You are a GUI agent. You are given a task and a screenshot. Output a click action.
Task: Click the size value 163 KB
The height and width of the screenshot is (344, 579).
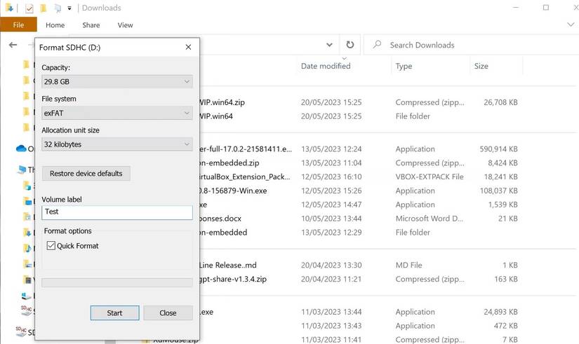coord(506,279)
